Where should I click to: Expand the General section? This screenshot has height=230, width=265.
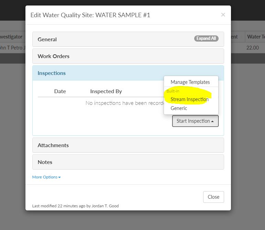(x=128, y=39)
